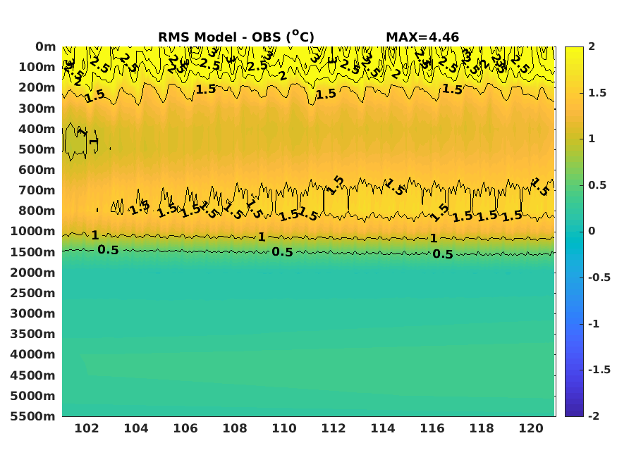Select the "120" x-axis tick label

pos(531,428)
